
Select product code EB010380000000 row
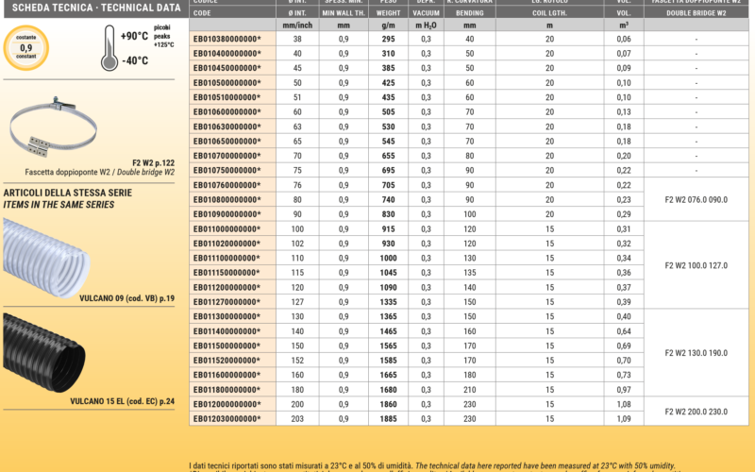[x=226, y=39]
